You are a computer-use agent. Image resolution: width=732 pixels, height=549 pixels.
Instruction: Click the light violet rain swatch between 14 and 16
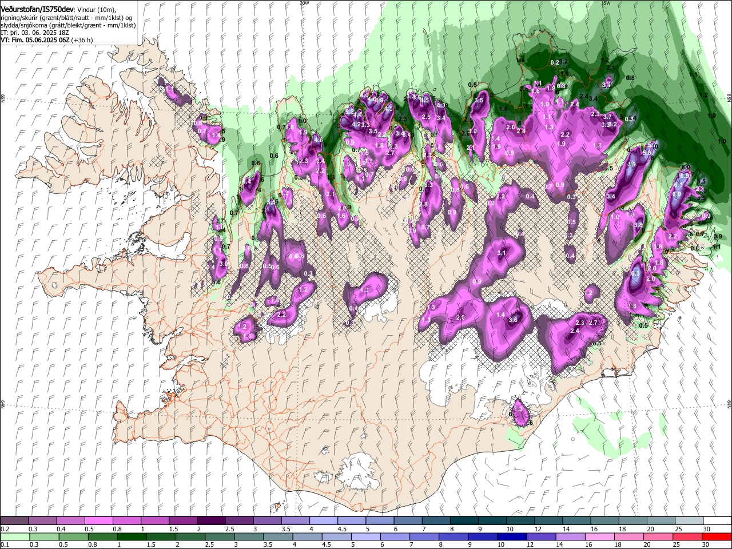[x=570, y=536]
